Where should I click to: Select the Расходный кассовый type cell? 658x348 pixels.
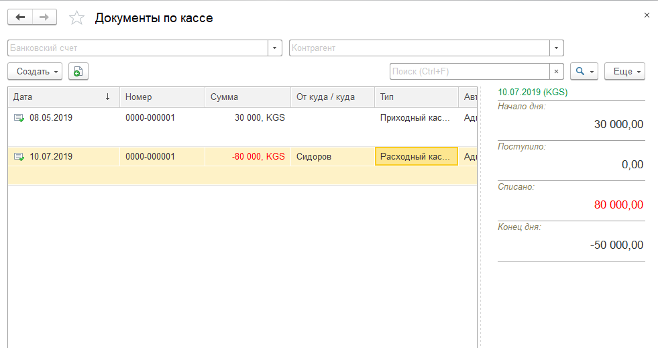pos(416,157)
